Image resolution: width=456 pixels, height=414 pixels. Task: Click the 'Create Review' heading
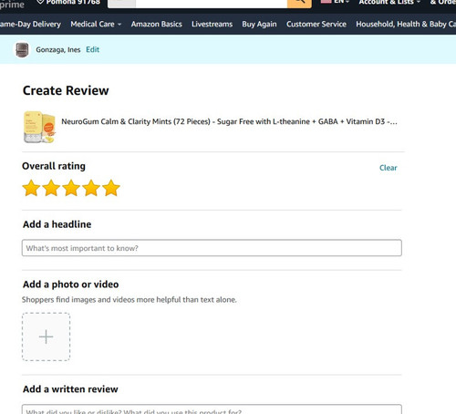66,90
